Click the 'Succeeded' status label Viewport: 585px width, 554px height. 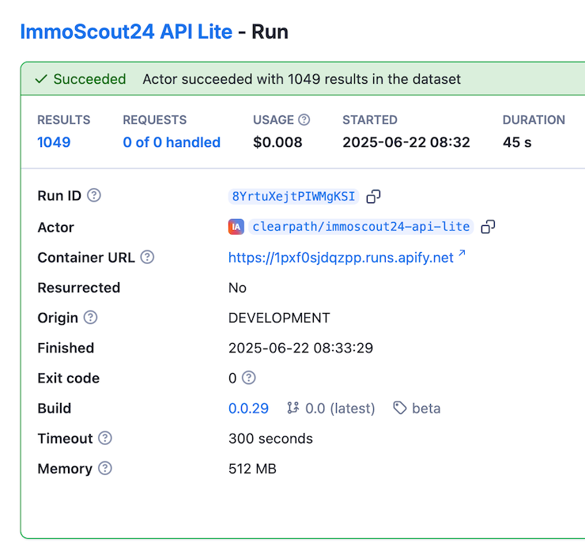(89, 79)
